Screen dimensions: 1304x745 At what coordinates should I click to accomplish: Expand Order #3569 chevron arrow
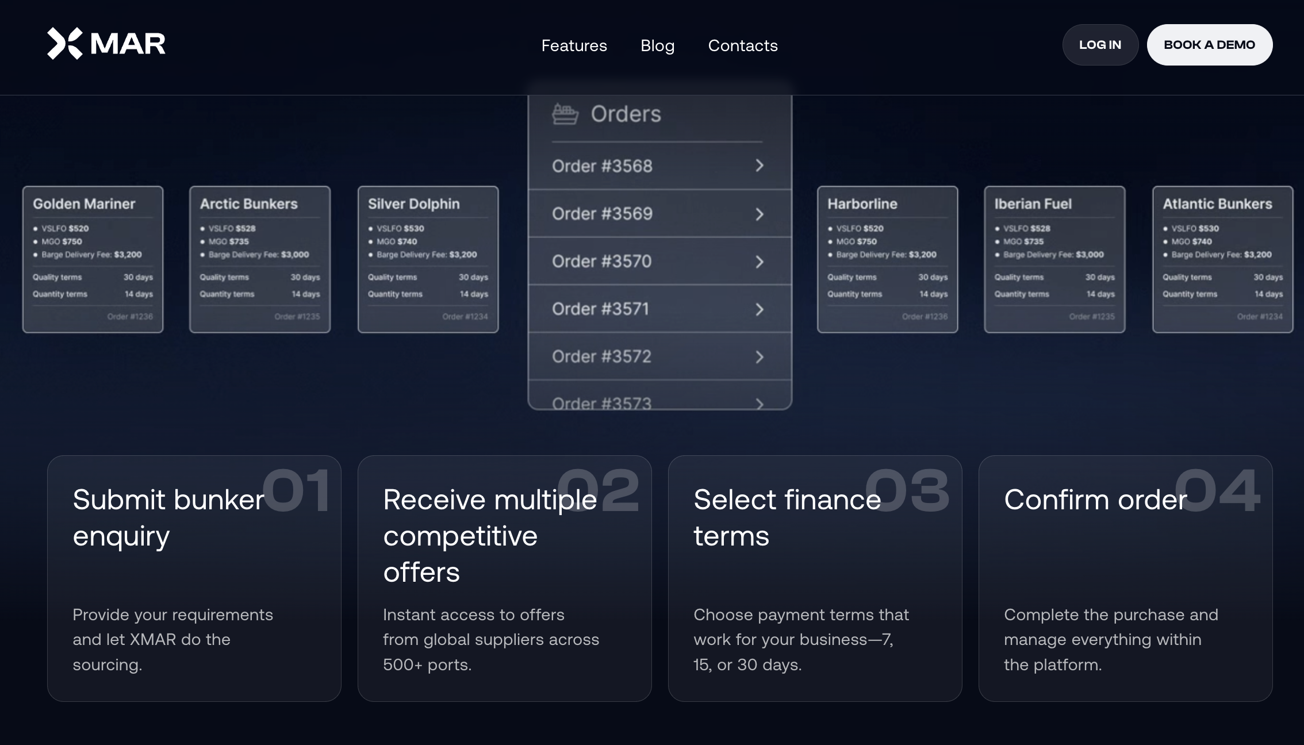tap(760, 214)
